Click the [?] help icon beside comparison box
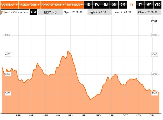163x120 pixels. (x=3, y=12)
